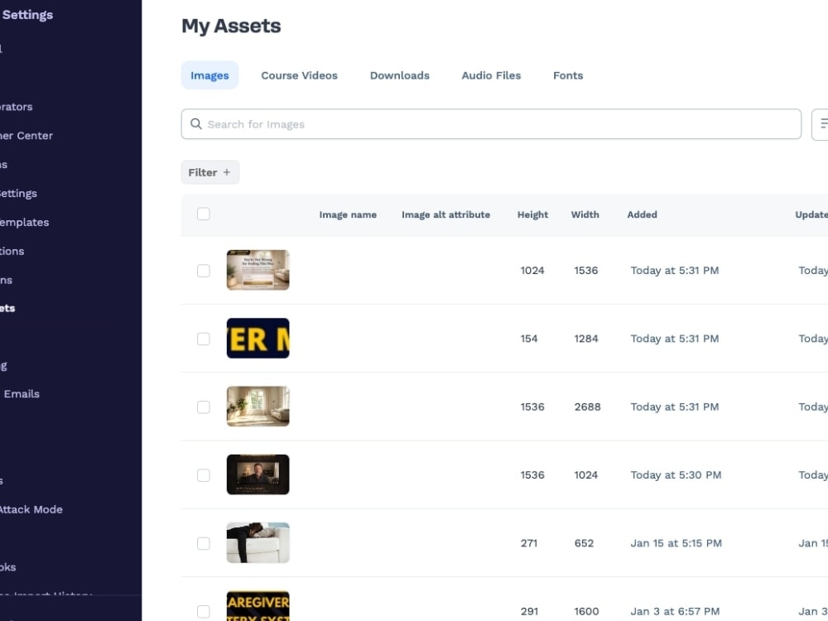The height and width of the screenshot is (621, 828).
Task: Select checkbox for Jan 15 image row
Action: (204, 543)
